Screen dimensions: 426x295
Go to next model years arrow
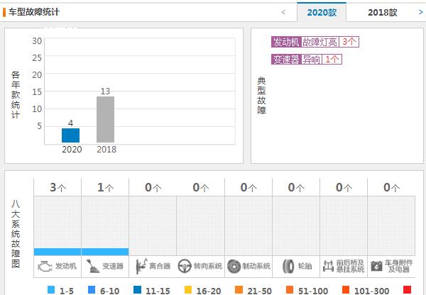pos(420,12)
